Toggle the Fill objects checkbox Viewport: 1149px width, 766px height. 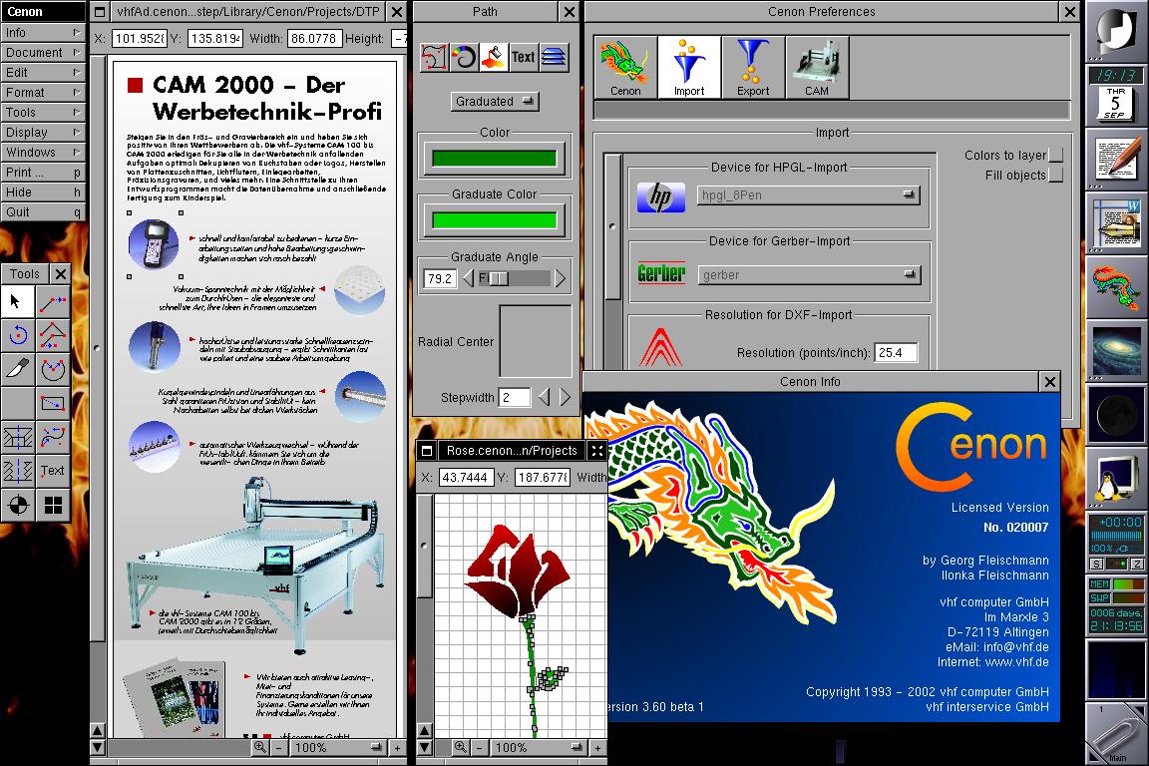tap(1055, 176)
